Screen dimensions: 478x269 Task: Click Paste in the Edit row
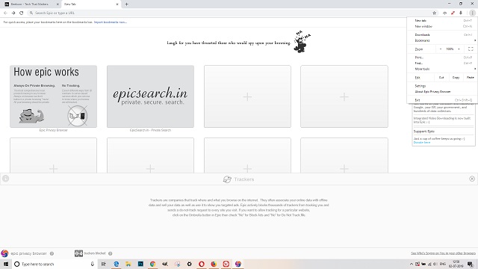(471, 78)
